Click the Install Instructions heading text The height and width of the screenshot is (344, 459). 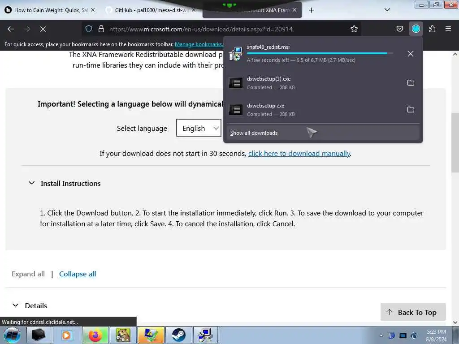tap(70, 183)
